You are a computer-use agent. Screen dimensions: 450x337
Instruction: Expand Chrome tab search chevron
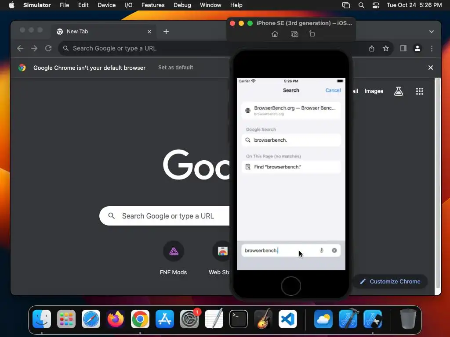pos(432,32)
